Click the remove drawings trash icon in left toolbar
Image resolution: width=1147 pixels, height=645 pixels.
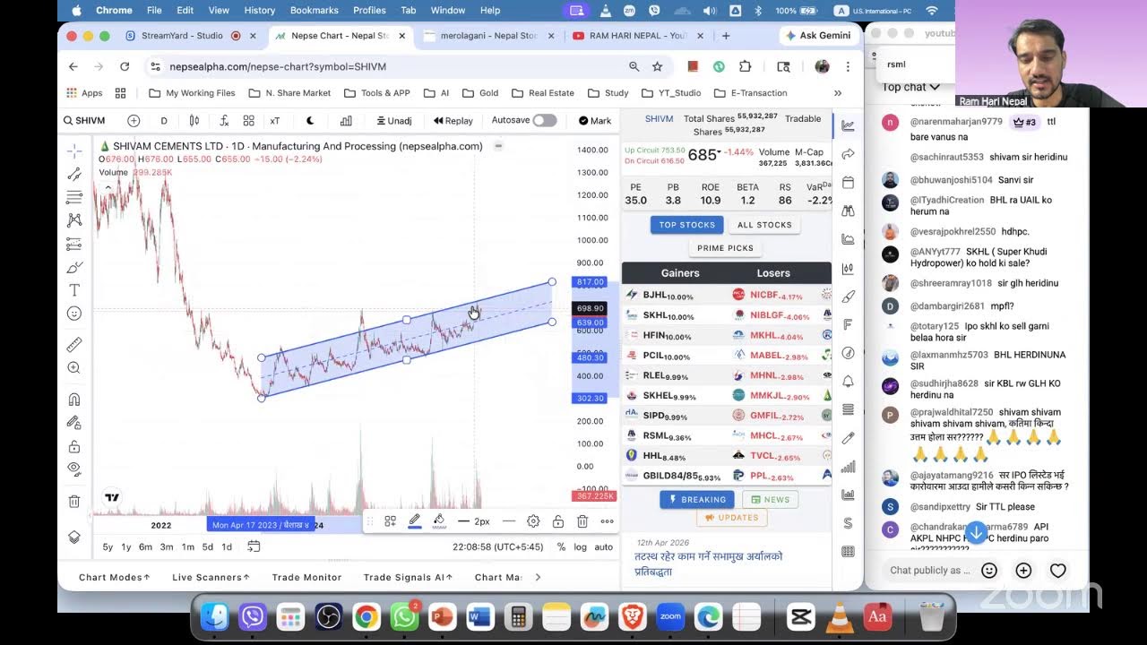(x=74, y=501)
